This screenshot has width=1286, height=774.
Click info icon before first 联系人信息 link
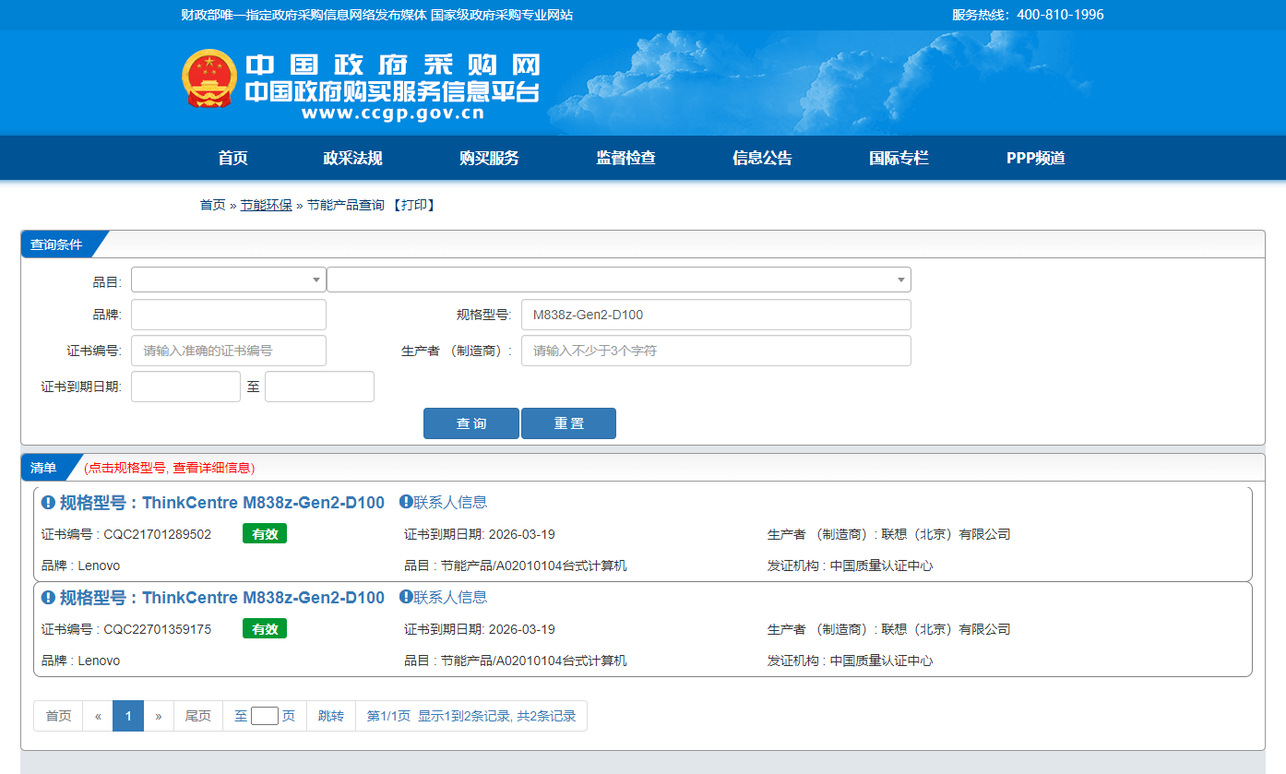coord(406,502)
